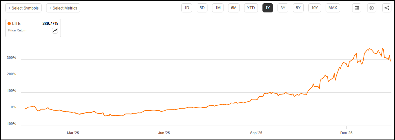Show the 10Y time range

pyautogui.click(x=315, y=8)
